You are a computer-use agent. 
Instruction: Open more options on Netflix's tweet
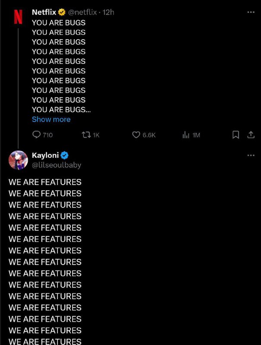point(251,12)
